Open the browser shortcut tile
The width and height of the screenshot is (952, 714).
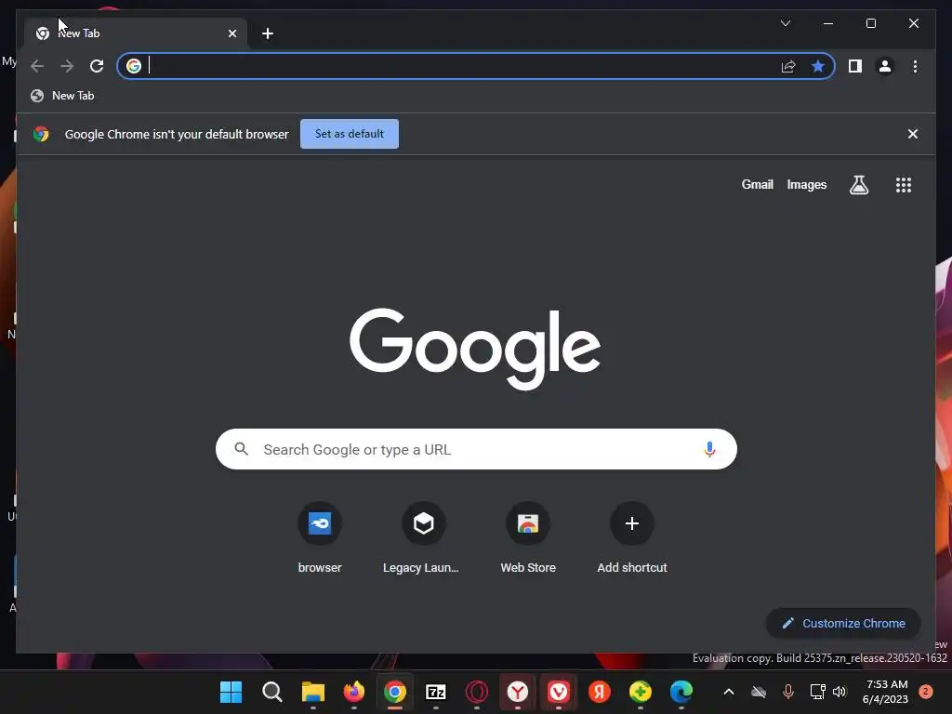click(x=320, y=538)
